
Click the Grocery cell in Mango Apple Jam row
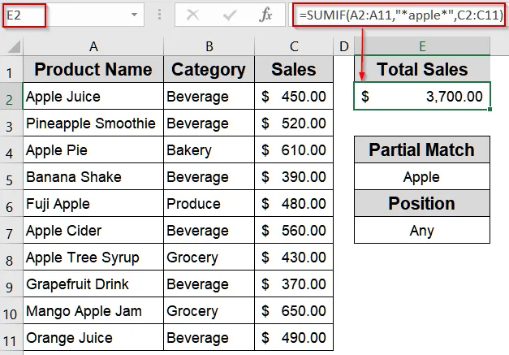pyautogui.click(x=209, y=310)
